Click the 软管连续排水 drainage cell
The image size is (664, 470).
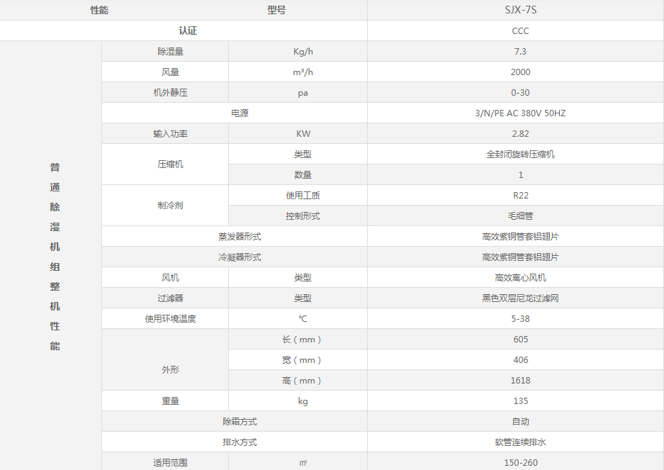(519, 442)
